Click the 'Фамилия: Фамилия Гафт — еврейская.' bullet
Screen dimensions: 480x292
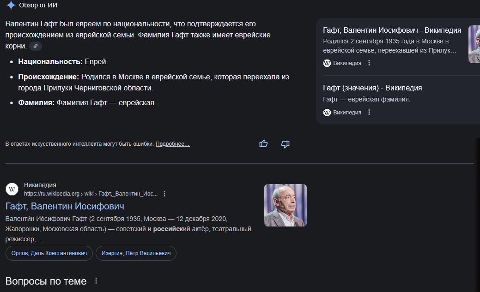click(x=87, y=103)
